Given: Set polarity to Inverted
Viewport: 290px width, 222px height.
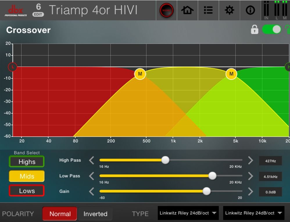Looking at the screenshot, I should (95, 214).
